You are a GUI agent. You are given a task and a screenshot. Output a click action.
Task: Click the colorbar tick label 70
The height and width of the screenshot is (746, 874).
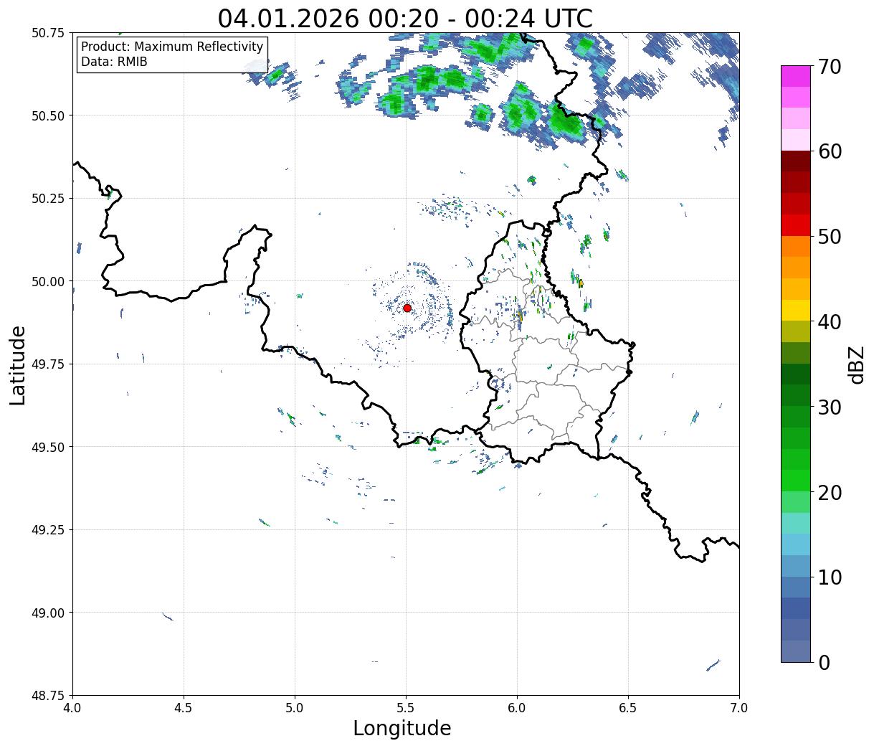830,67
